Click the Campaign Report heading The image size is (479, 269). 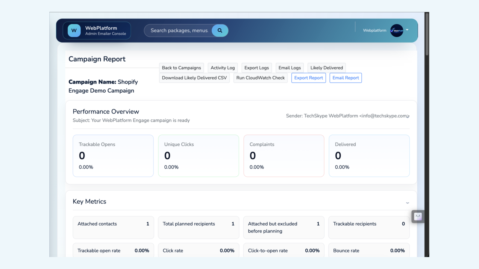tap(97, 59)
